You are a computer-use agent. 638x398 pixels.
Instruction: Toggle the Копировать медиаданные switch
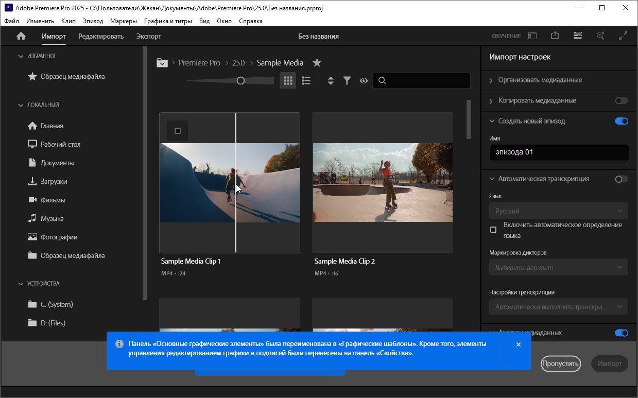622,100
